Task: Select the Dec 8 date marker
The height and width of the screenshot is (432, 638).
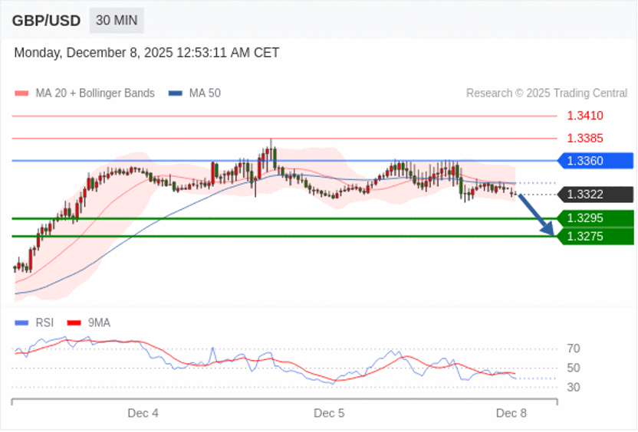Action: (511, 413)
